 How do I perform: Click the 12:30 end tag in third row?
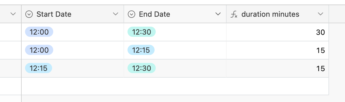[x=141, y=68]
